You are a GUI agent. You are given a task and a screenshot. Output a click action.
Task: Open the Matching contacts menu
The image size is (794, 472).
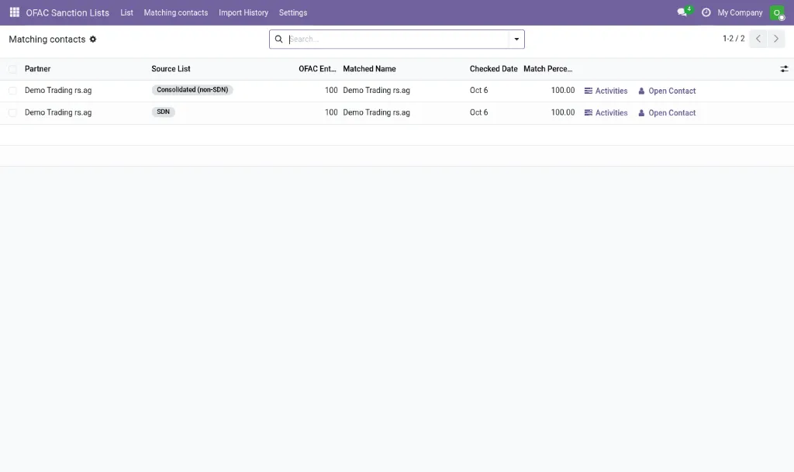point(176,12)
